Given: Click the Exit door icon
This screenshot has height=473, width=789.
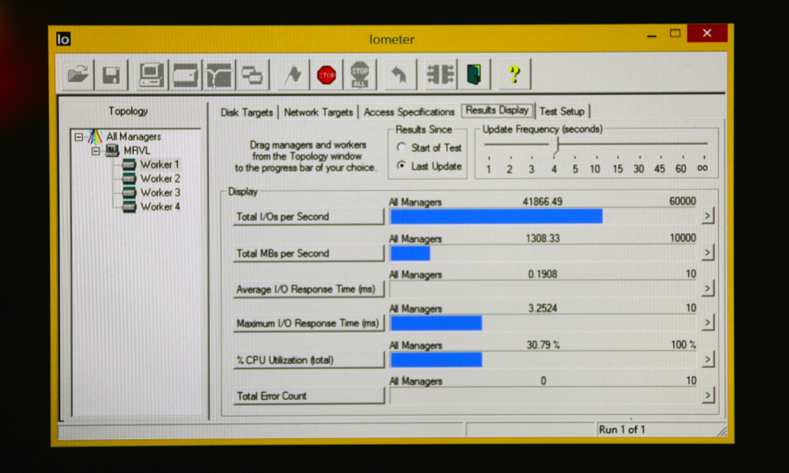Looking at the screenshot, I should point(473,75).
